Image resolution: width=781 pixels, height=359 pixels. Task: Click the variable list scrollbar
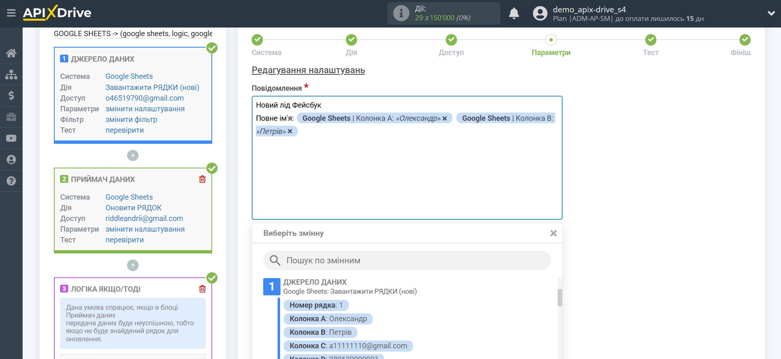coord(559,298)
